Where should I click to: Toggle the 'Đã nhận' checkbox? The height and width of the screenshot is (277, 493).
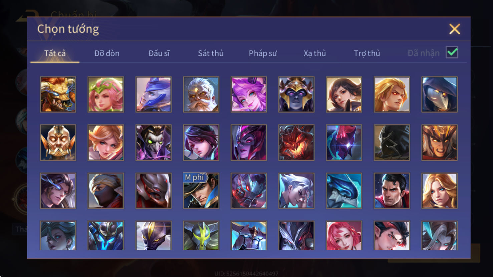pyautogui.click(x=452, y=53)
